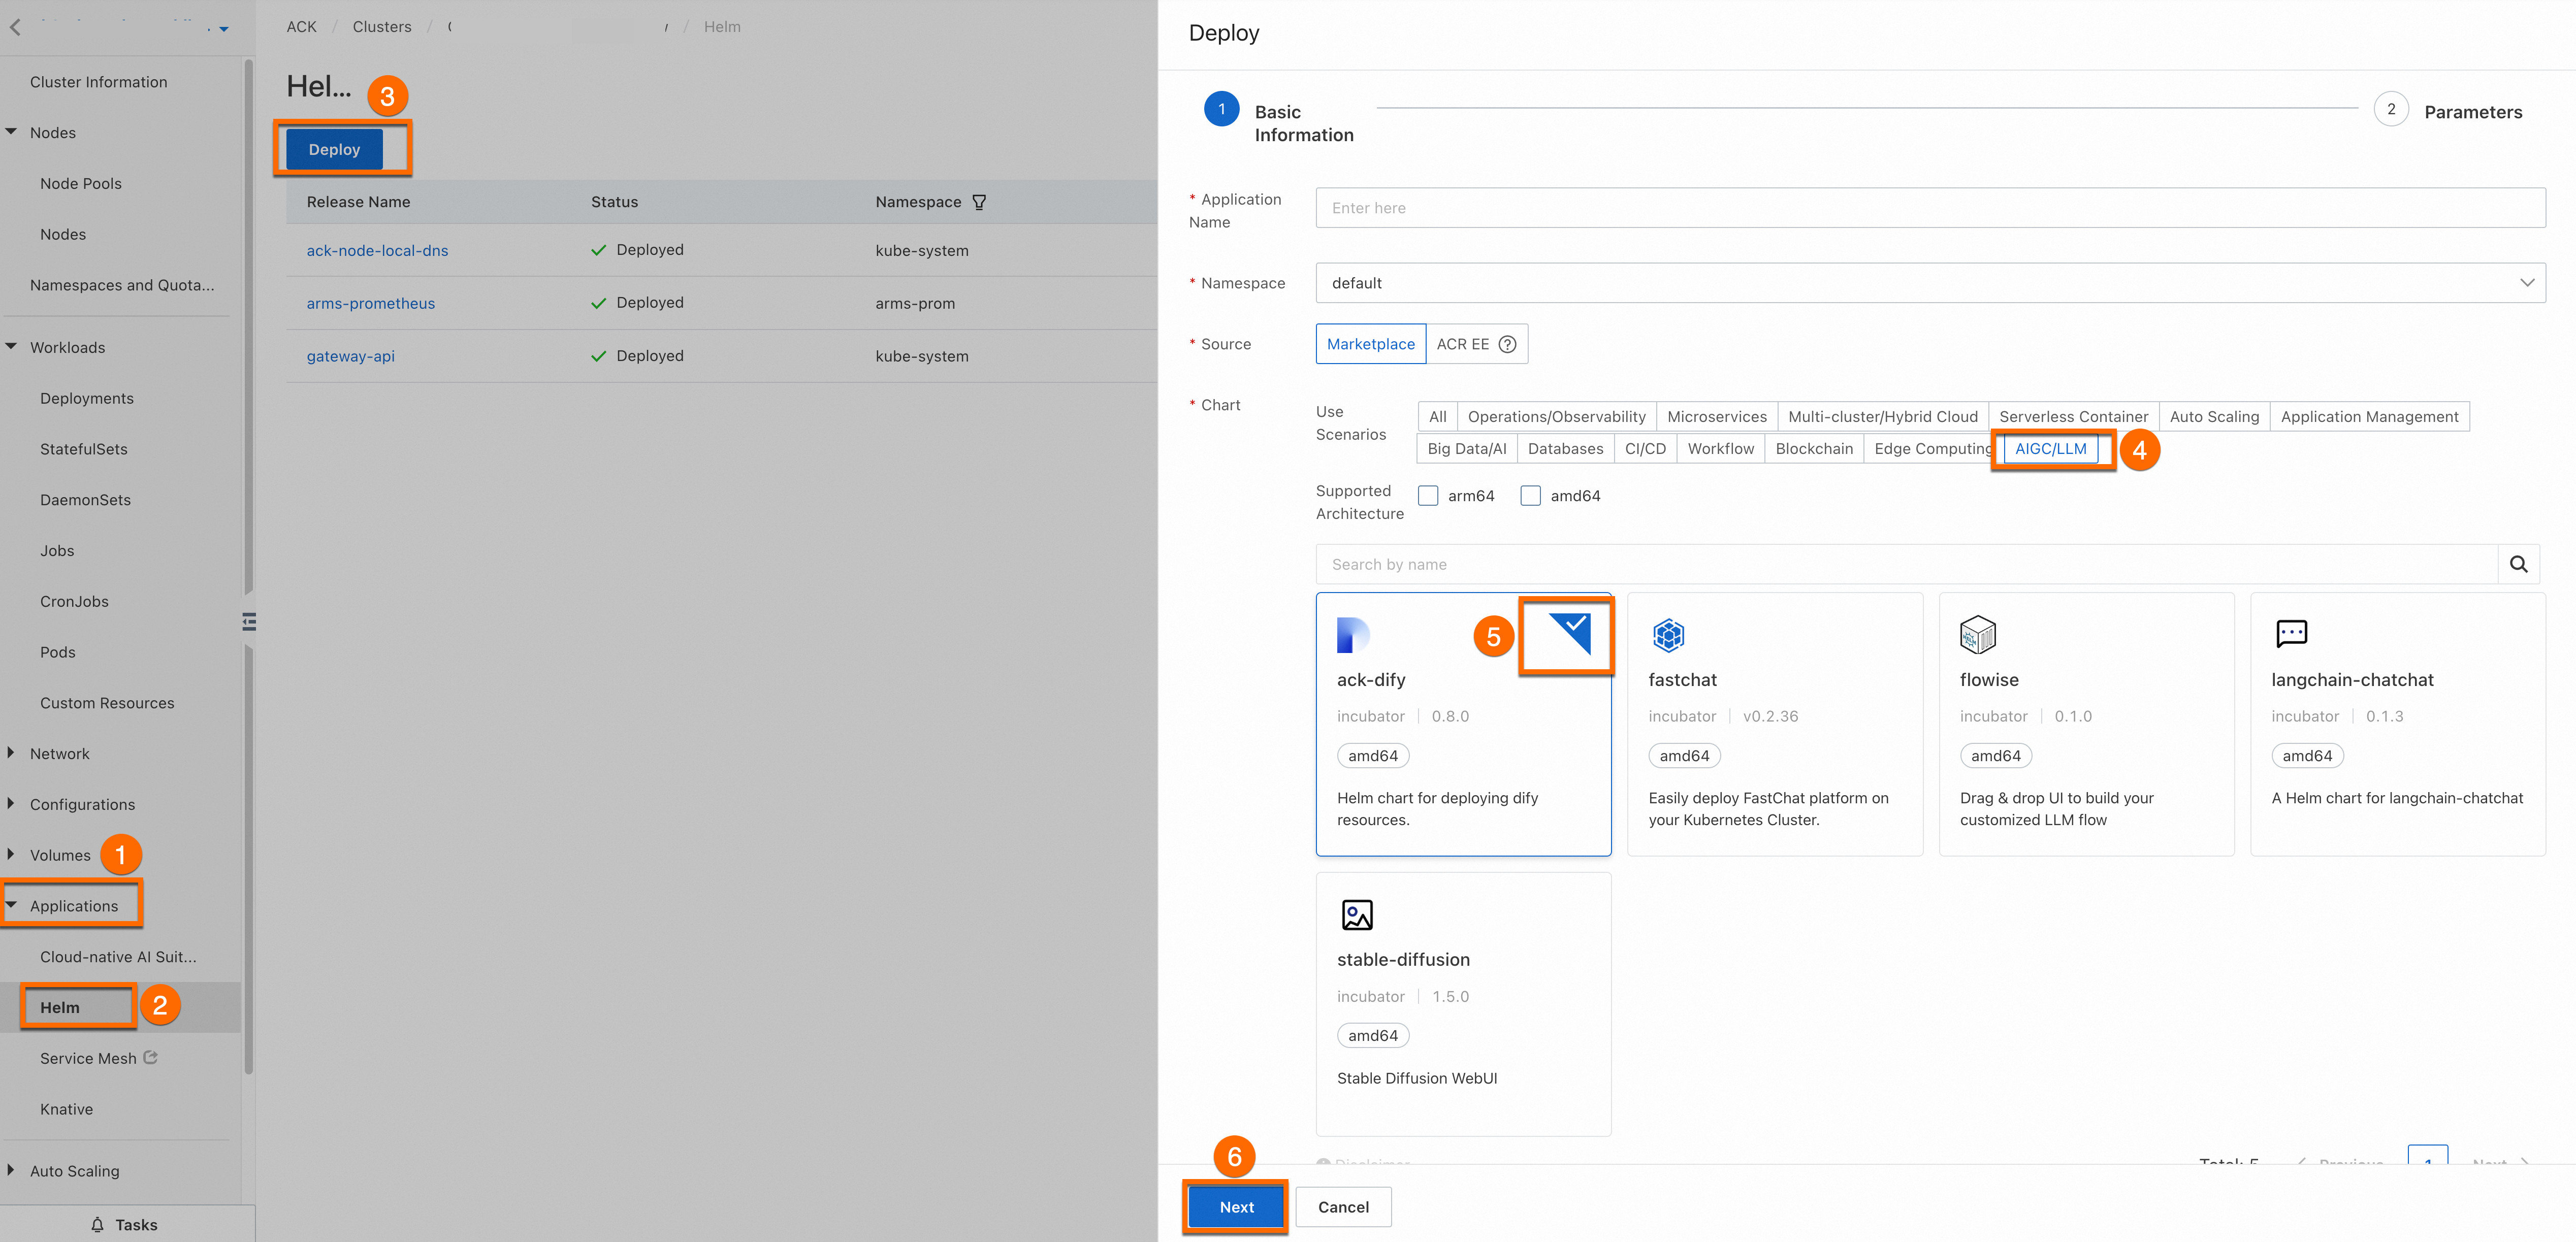This screenshot has height=1242, width=2576.
Task: Click the ACR EE help question icon
Action: pyautogui.click(x=1507, y=344)
